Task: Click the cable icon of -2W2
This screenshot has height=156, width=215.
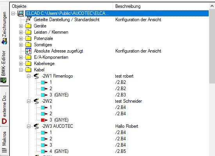Action: [36, 101]
